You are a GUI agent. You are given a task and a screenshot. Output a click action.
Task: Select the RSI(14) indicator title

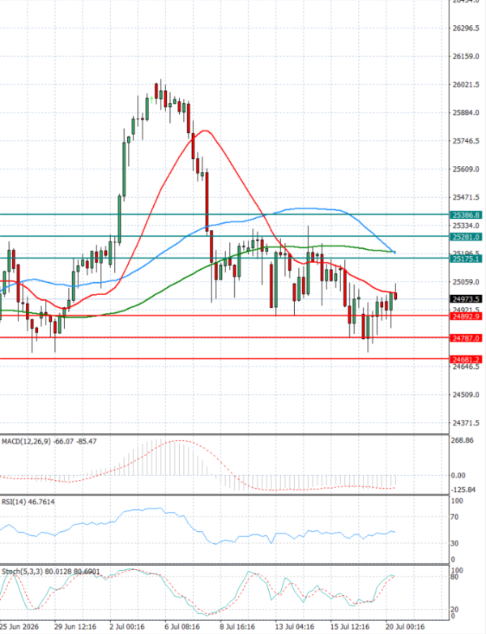(13, 502)
